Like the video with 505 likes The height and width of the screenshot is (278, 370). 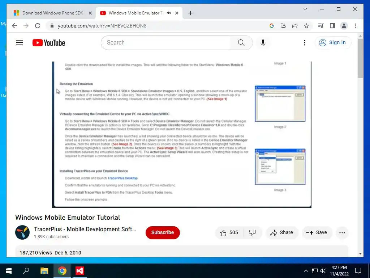point(229,233)
